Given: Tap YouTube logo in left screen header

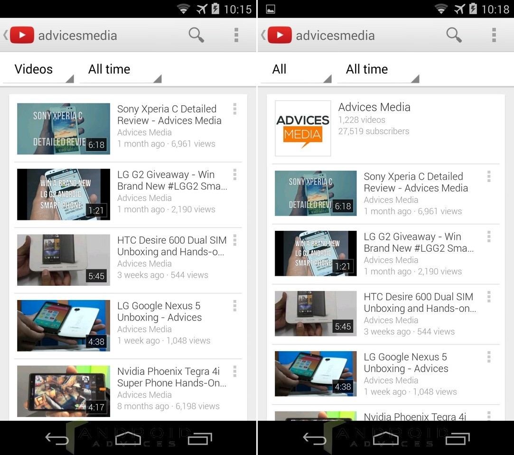Looking at the screenshot, I should (22, 35).
